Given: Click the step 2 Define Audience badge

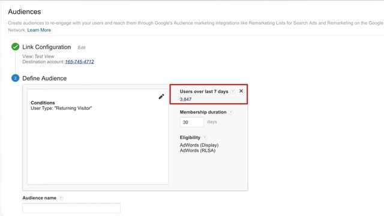Looking at the screenshot, I should (16, 78).
